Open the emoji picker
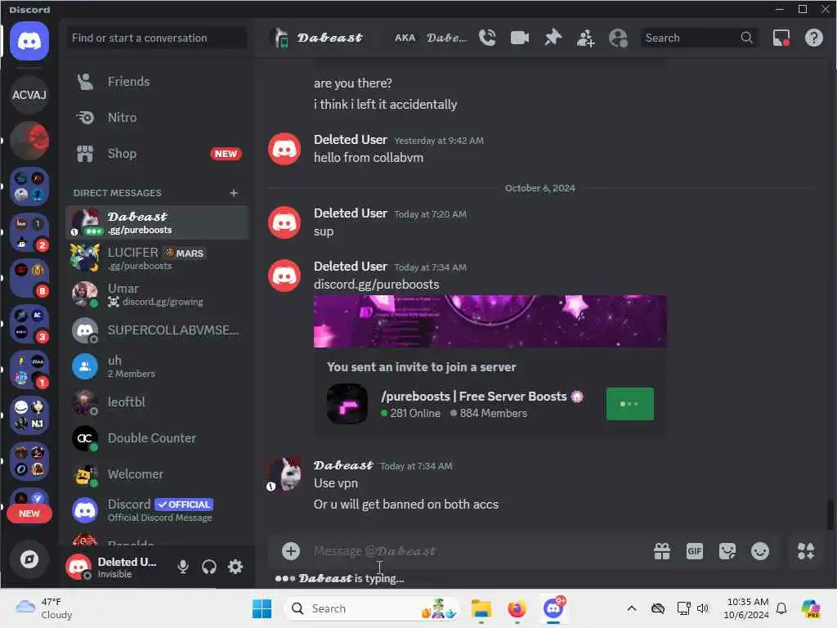Image resolution: width=837 pixels, height=628 pixels. point(759,550)
